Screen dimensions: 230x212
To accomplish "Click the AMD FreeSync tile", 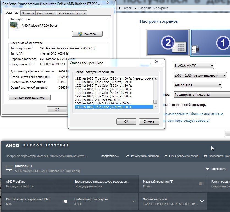I will click(36, 184).
